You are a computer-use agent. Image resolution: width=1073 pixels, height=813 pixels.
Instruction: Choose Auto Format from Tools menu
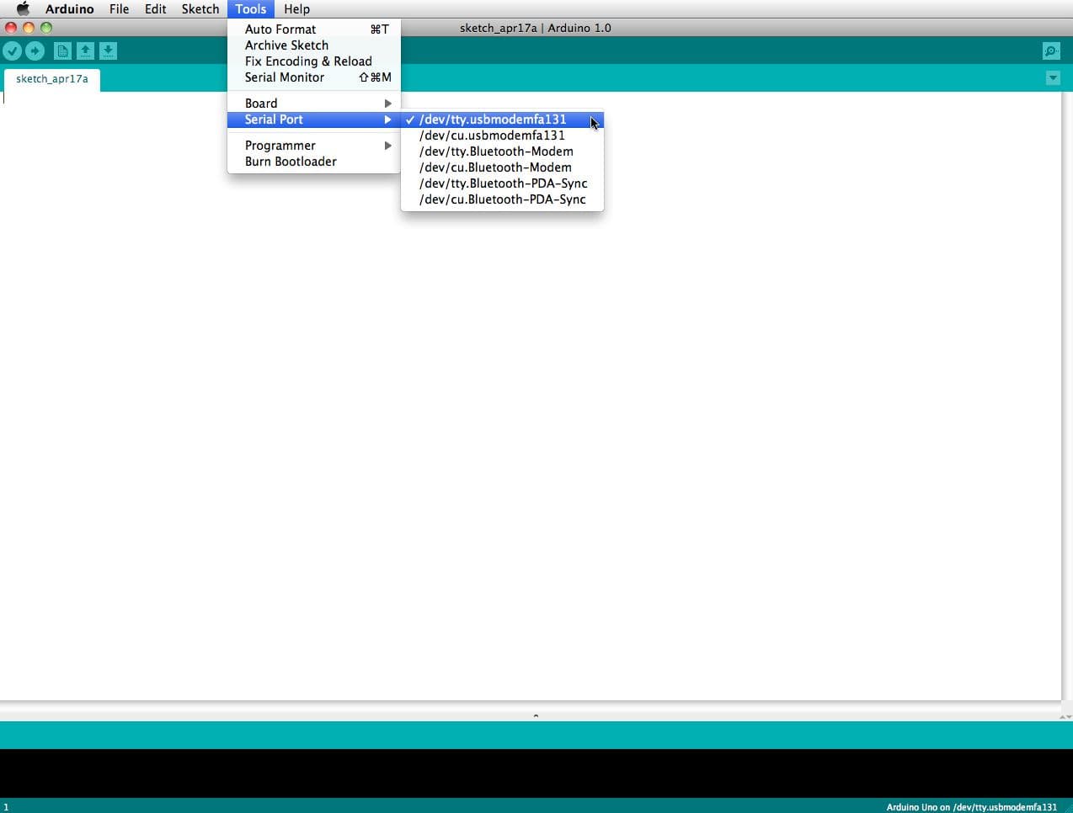point(280,29)
